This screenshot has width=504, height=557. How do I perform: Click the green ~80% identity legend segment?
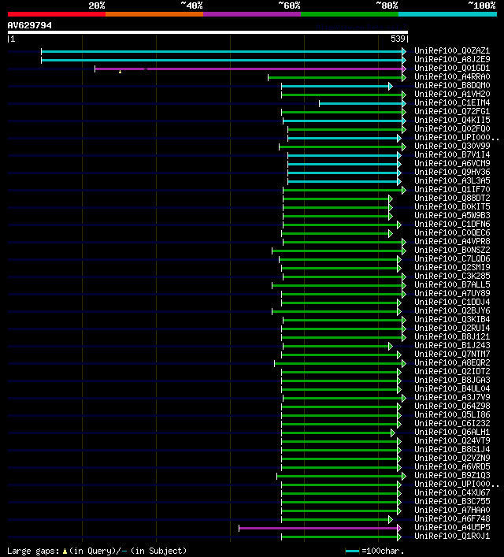350,14
